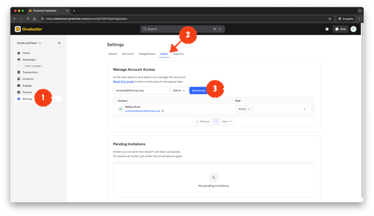The width and height of the screenshot is (374, 216).
Task: Click the Givebutter logo
Action: click(28, 29)
